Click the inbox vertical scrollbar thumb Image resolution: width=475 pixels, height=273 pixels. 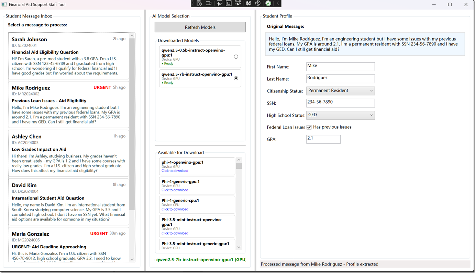132,124
